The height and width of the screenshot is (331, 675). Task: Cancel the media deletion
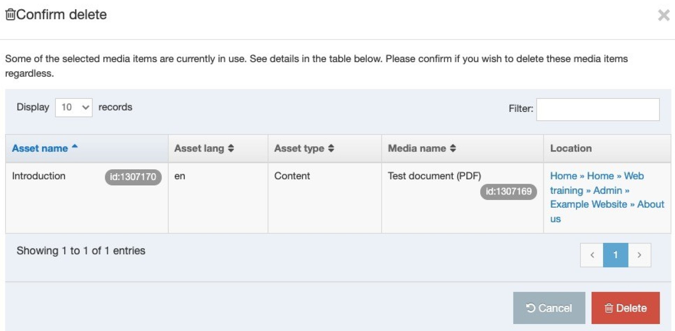pos(549,308)
